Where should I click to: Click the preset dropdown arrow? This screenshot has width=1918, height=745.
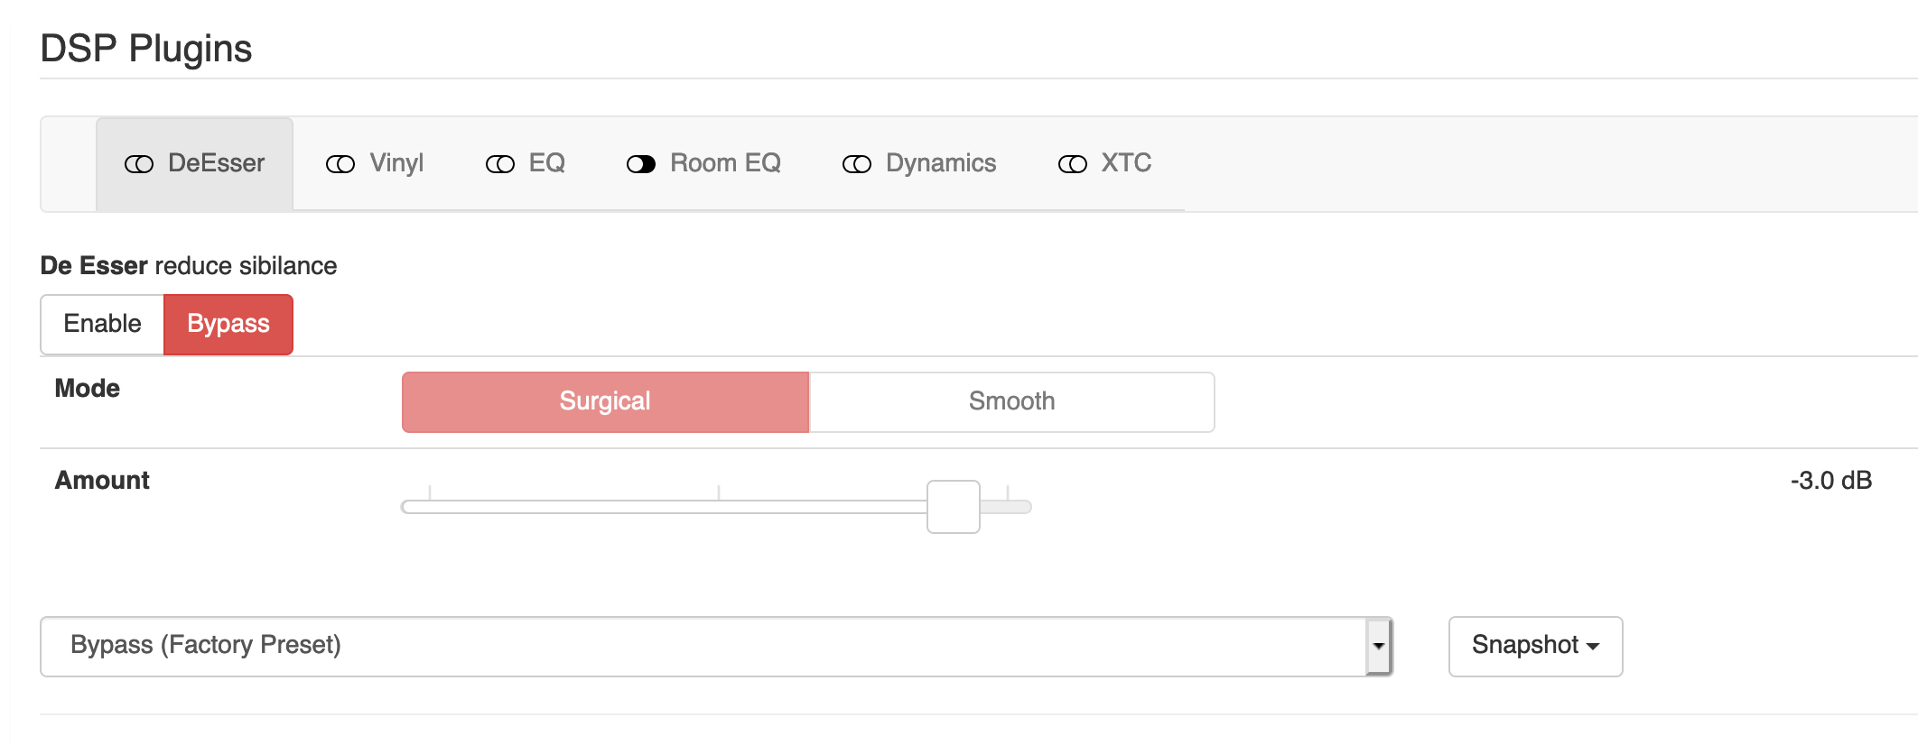(x=1378, y=646)
